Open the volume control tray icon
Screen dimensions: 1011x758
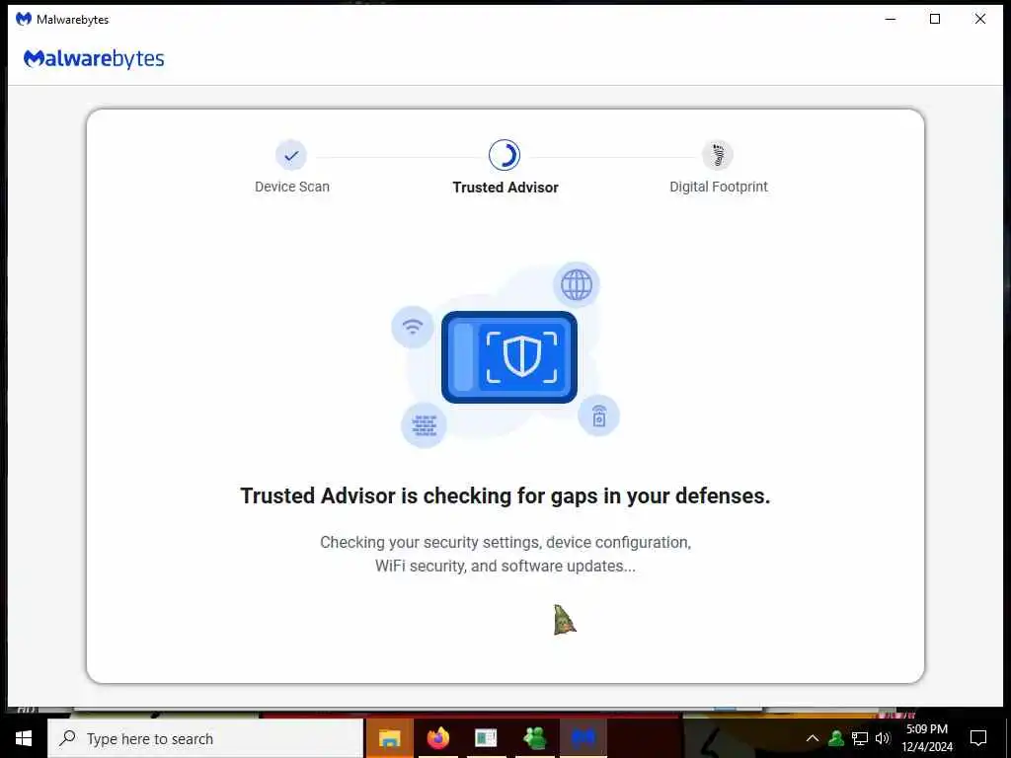coord(883,738)
